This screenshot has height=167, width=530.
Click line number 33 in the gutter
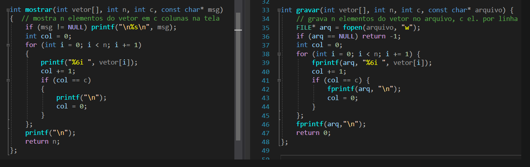(266, 10)
